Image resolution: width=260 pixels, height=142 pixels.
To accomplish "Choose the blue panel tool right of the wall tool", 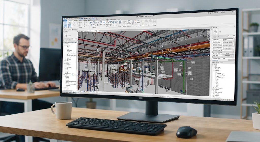I will pos(104,22).
